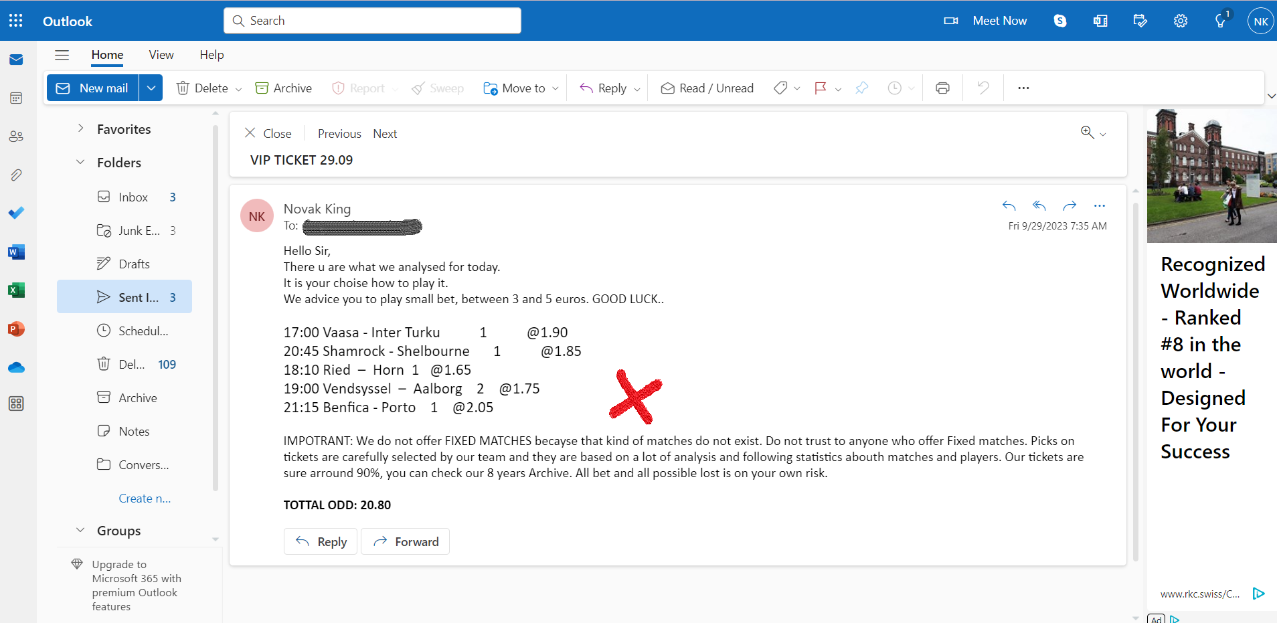The width and height of the screenshot is (1277, 623).
Task: Toggle the navigation pane hamburger button
Action: [x=62, y=55]
